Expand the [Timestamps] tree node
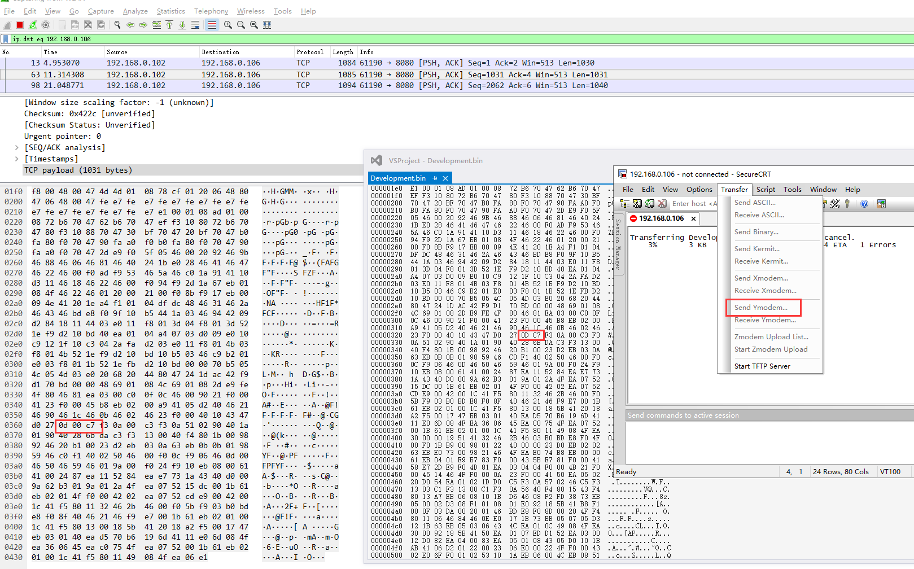This screenshot has height=569, width=914. pyautogui.click(x=17, y=159)
